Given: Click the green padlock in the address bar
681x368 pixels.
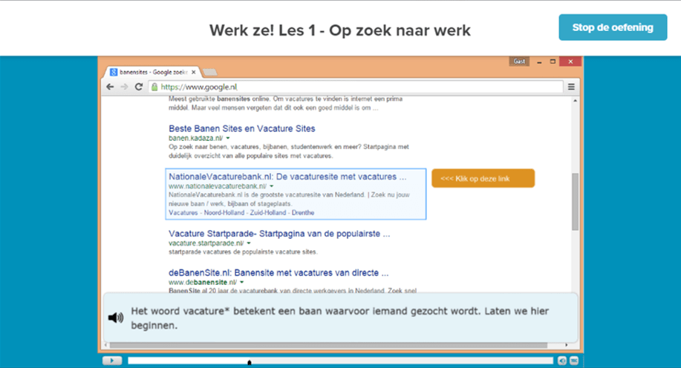Looking at the screenshot, I should pyautogui.click(x=154, y=87).
